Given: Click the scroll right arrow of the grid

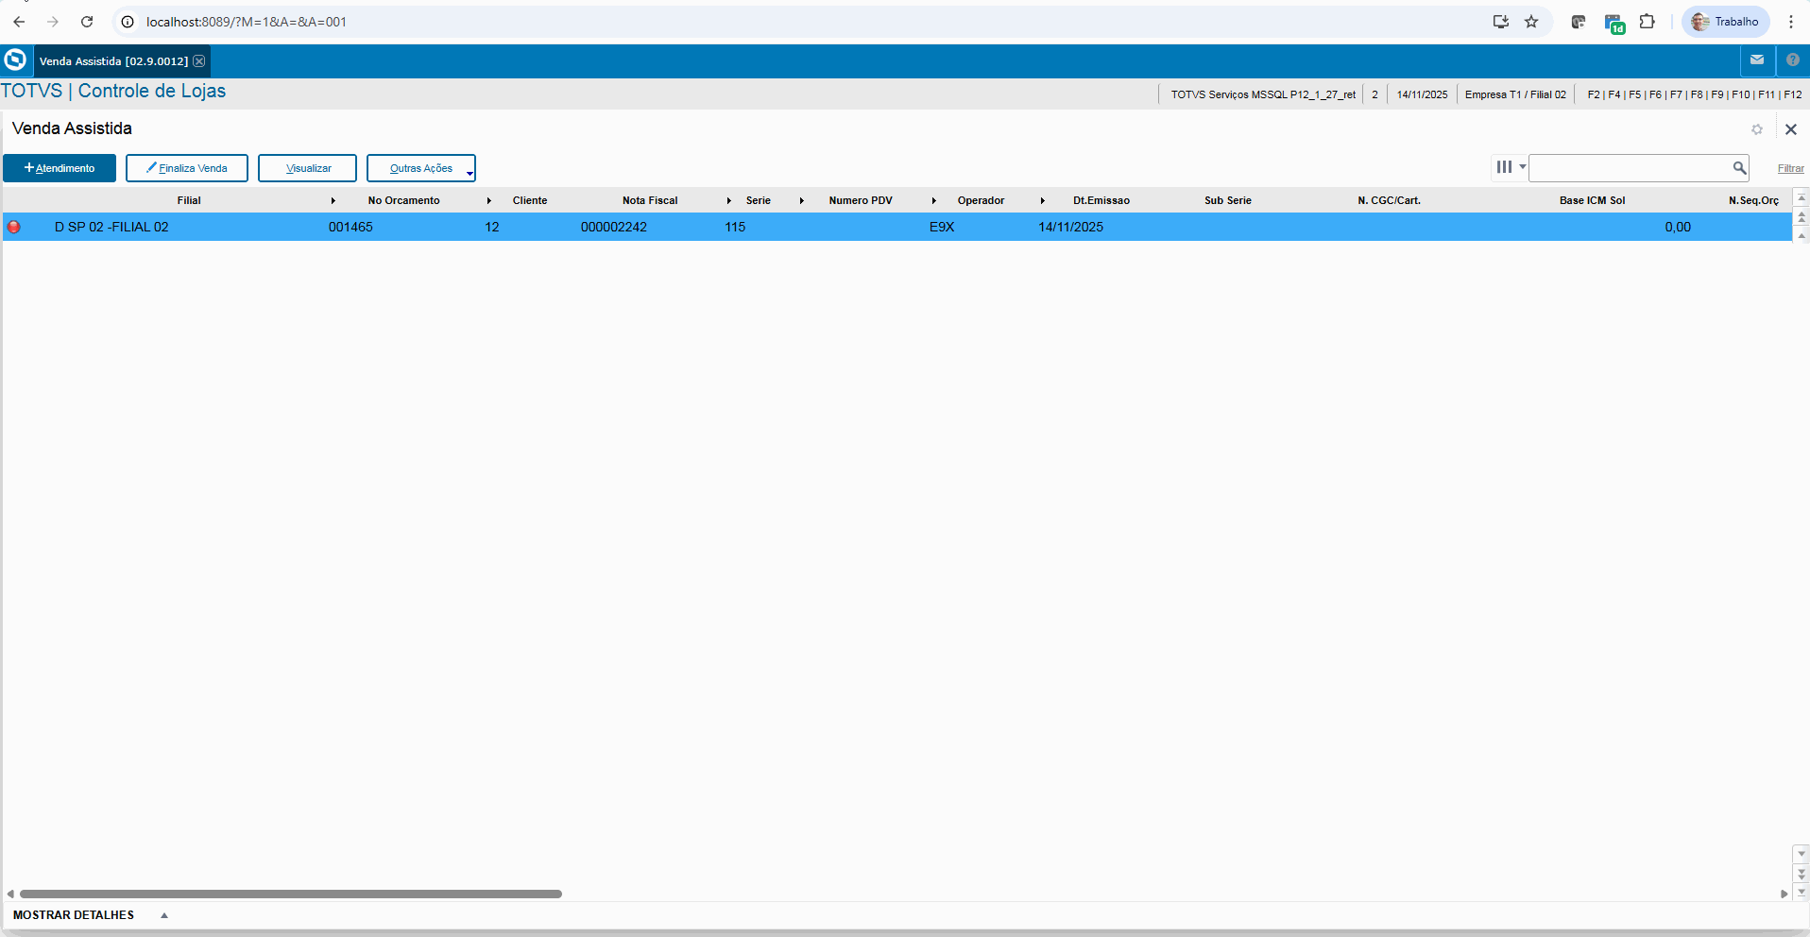Looking at the screenshot, I should click(x=1784, y=894).
